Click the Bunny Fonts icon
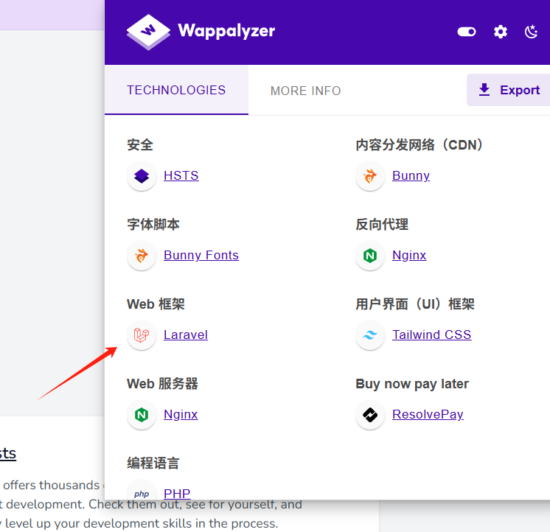The image size is (550, 532). point(142,256)
